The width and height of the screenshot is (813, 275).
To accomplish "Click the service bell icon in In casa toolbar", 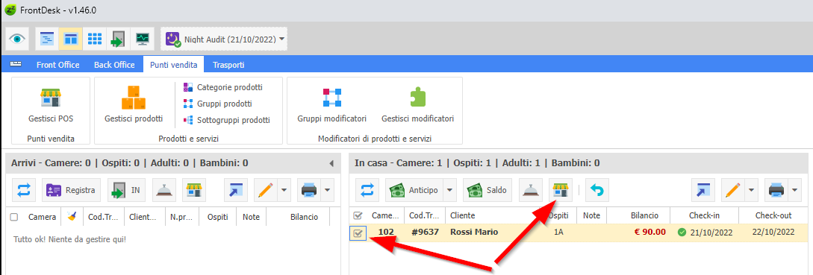I will (531, 190).
